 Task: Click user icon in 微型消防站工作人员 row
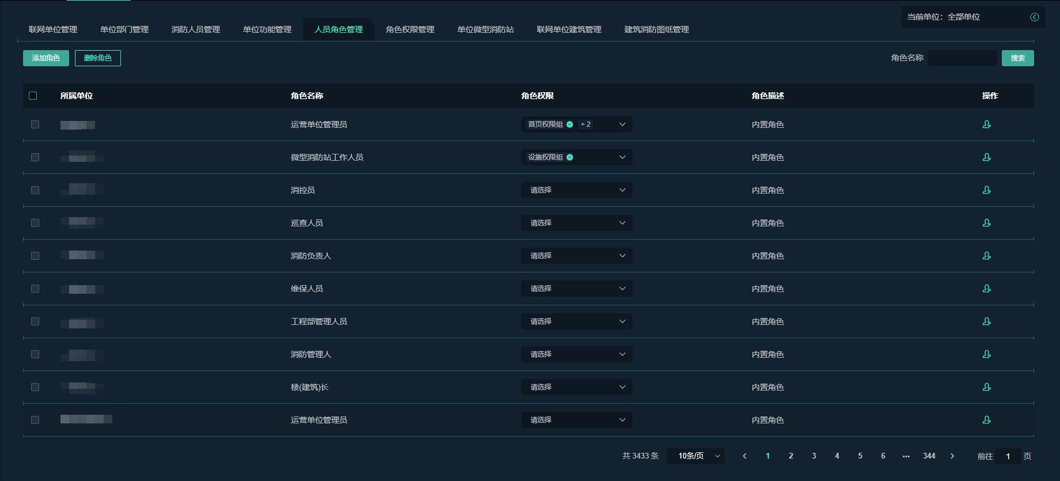(986, 157)
